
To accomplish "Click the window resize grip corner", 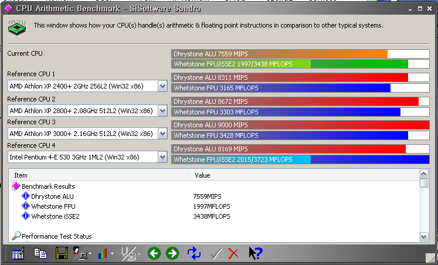I will (x=430, y=257).
